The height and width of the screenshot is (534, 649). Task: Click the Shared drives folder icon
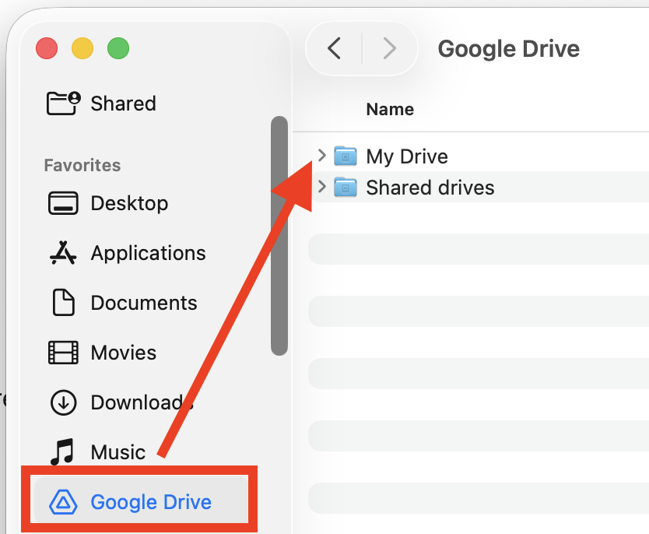click(x=345, y=188)
